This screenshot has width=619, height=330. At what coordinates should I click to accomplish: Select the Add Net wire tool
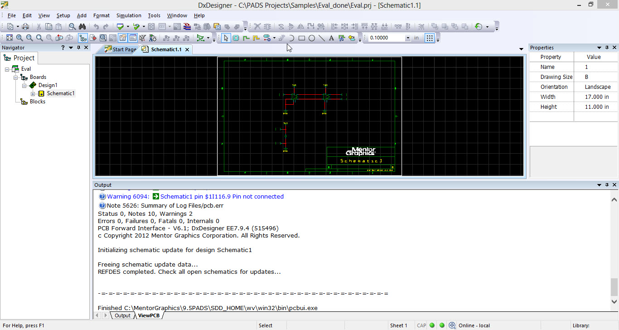[246, 38]
